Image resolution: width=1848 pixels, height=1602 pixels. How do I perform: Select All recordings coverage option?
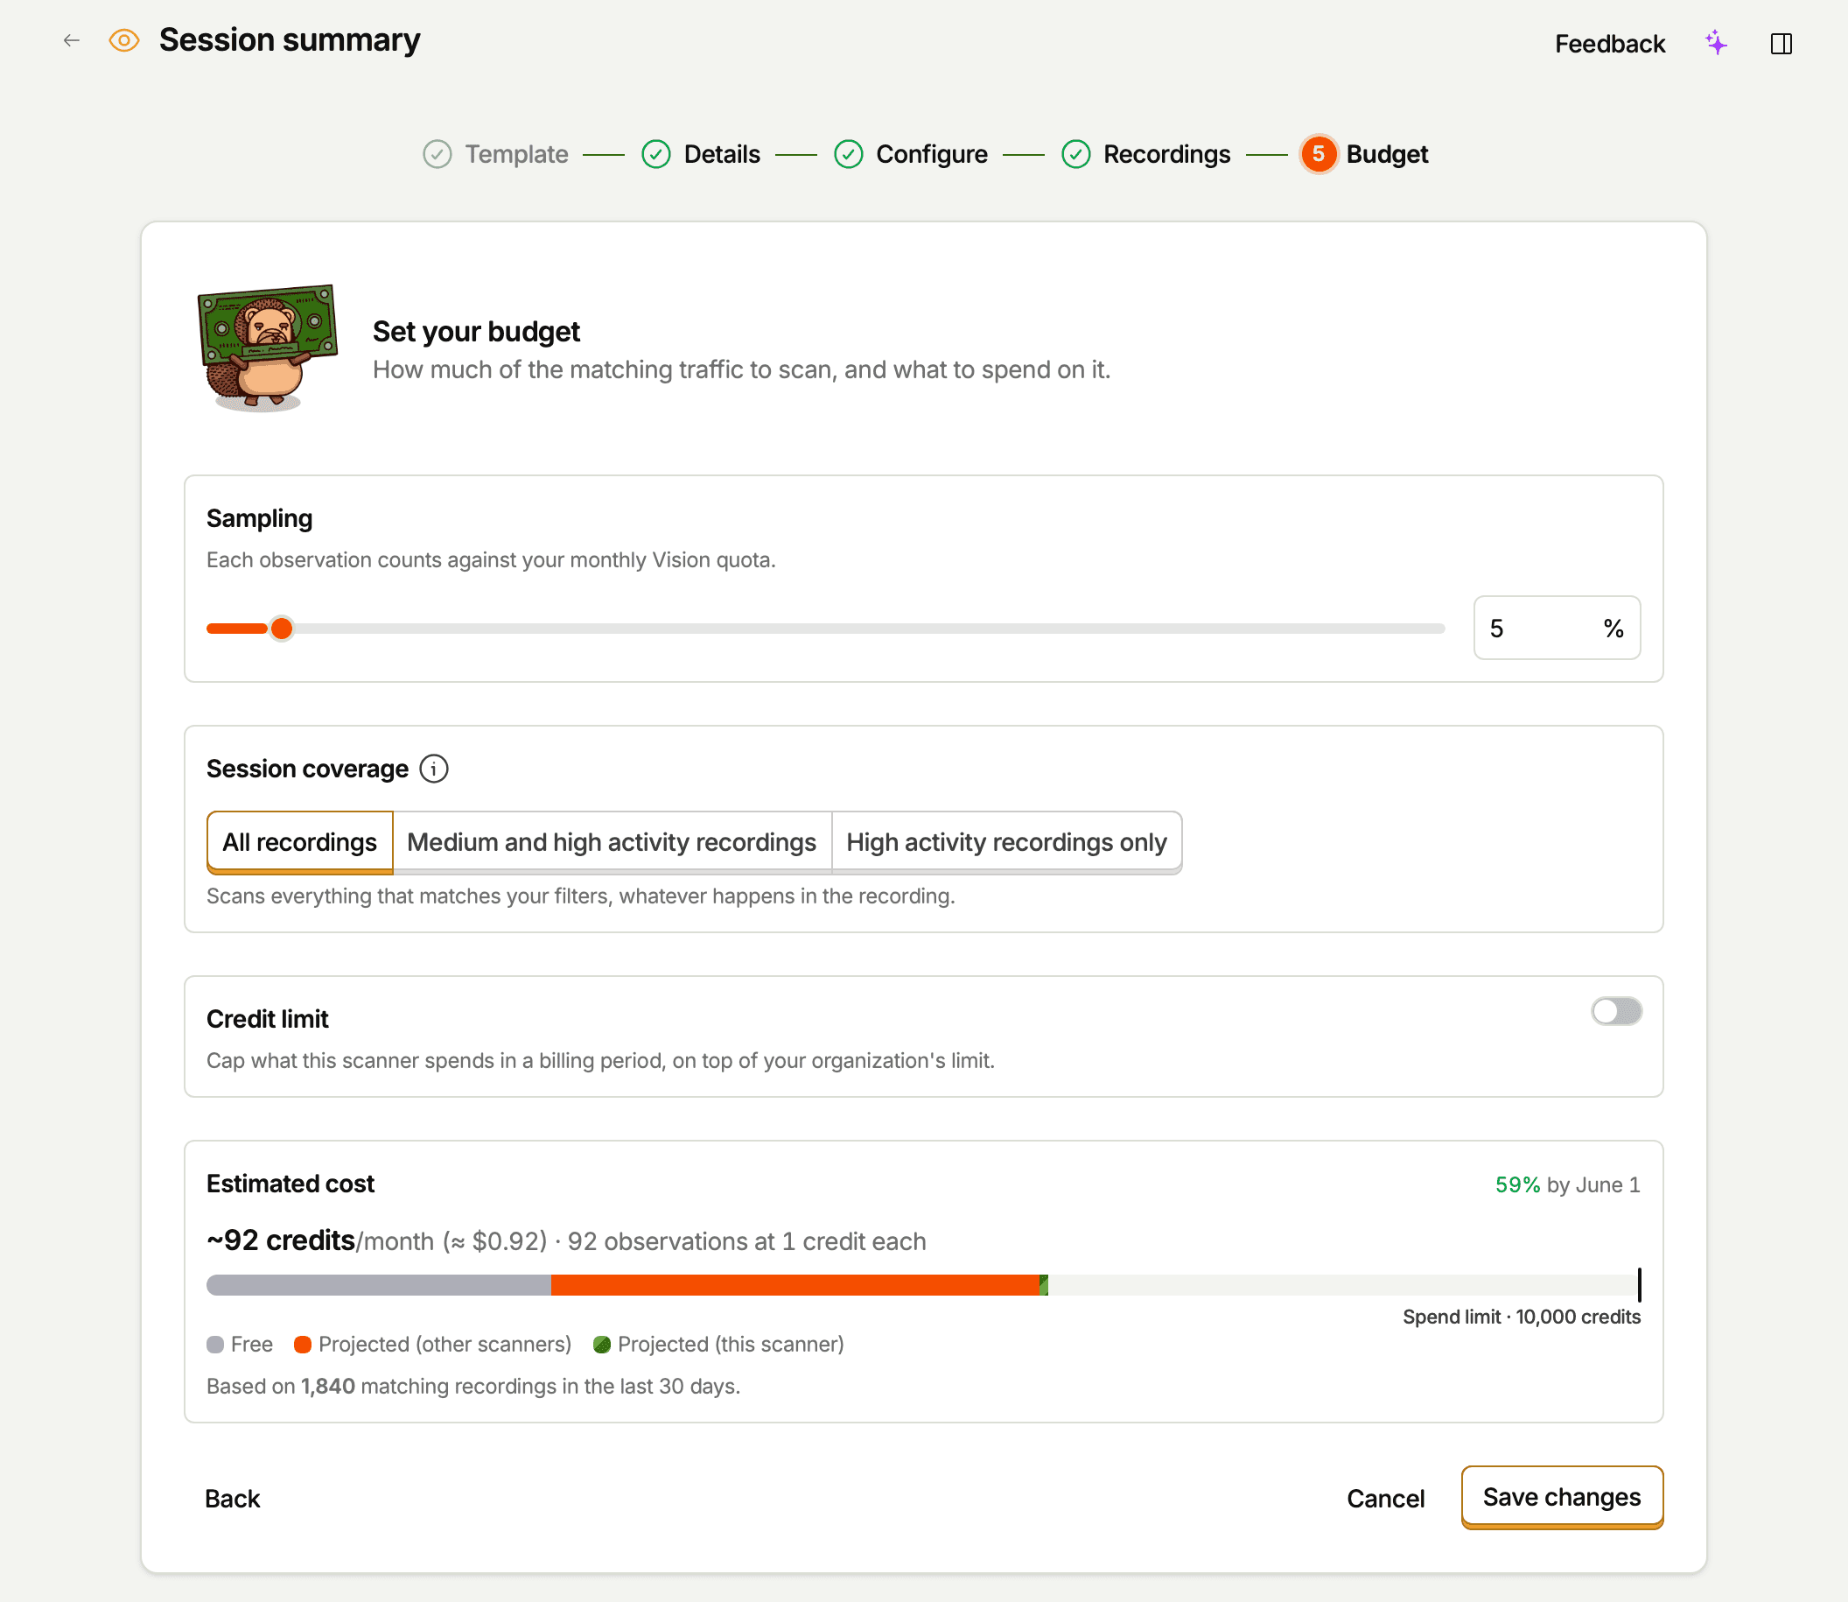299,842
